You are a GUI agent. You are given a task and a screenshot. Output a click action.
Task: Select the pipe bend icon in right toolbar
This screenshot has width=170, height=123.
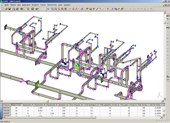[x=168, y=19]
